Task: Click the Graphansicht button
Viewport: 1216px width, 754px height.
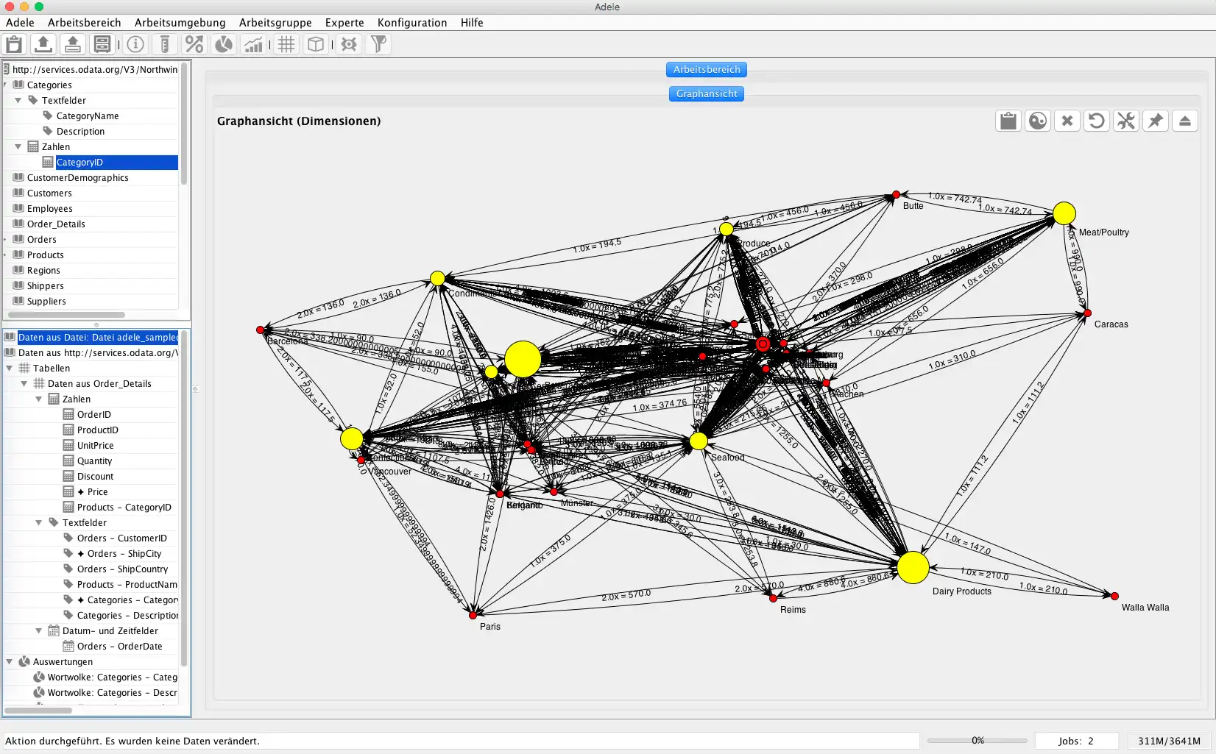Action: tap(707, 94)
